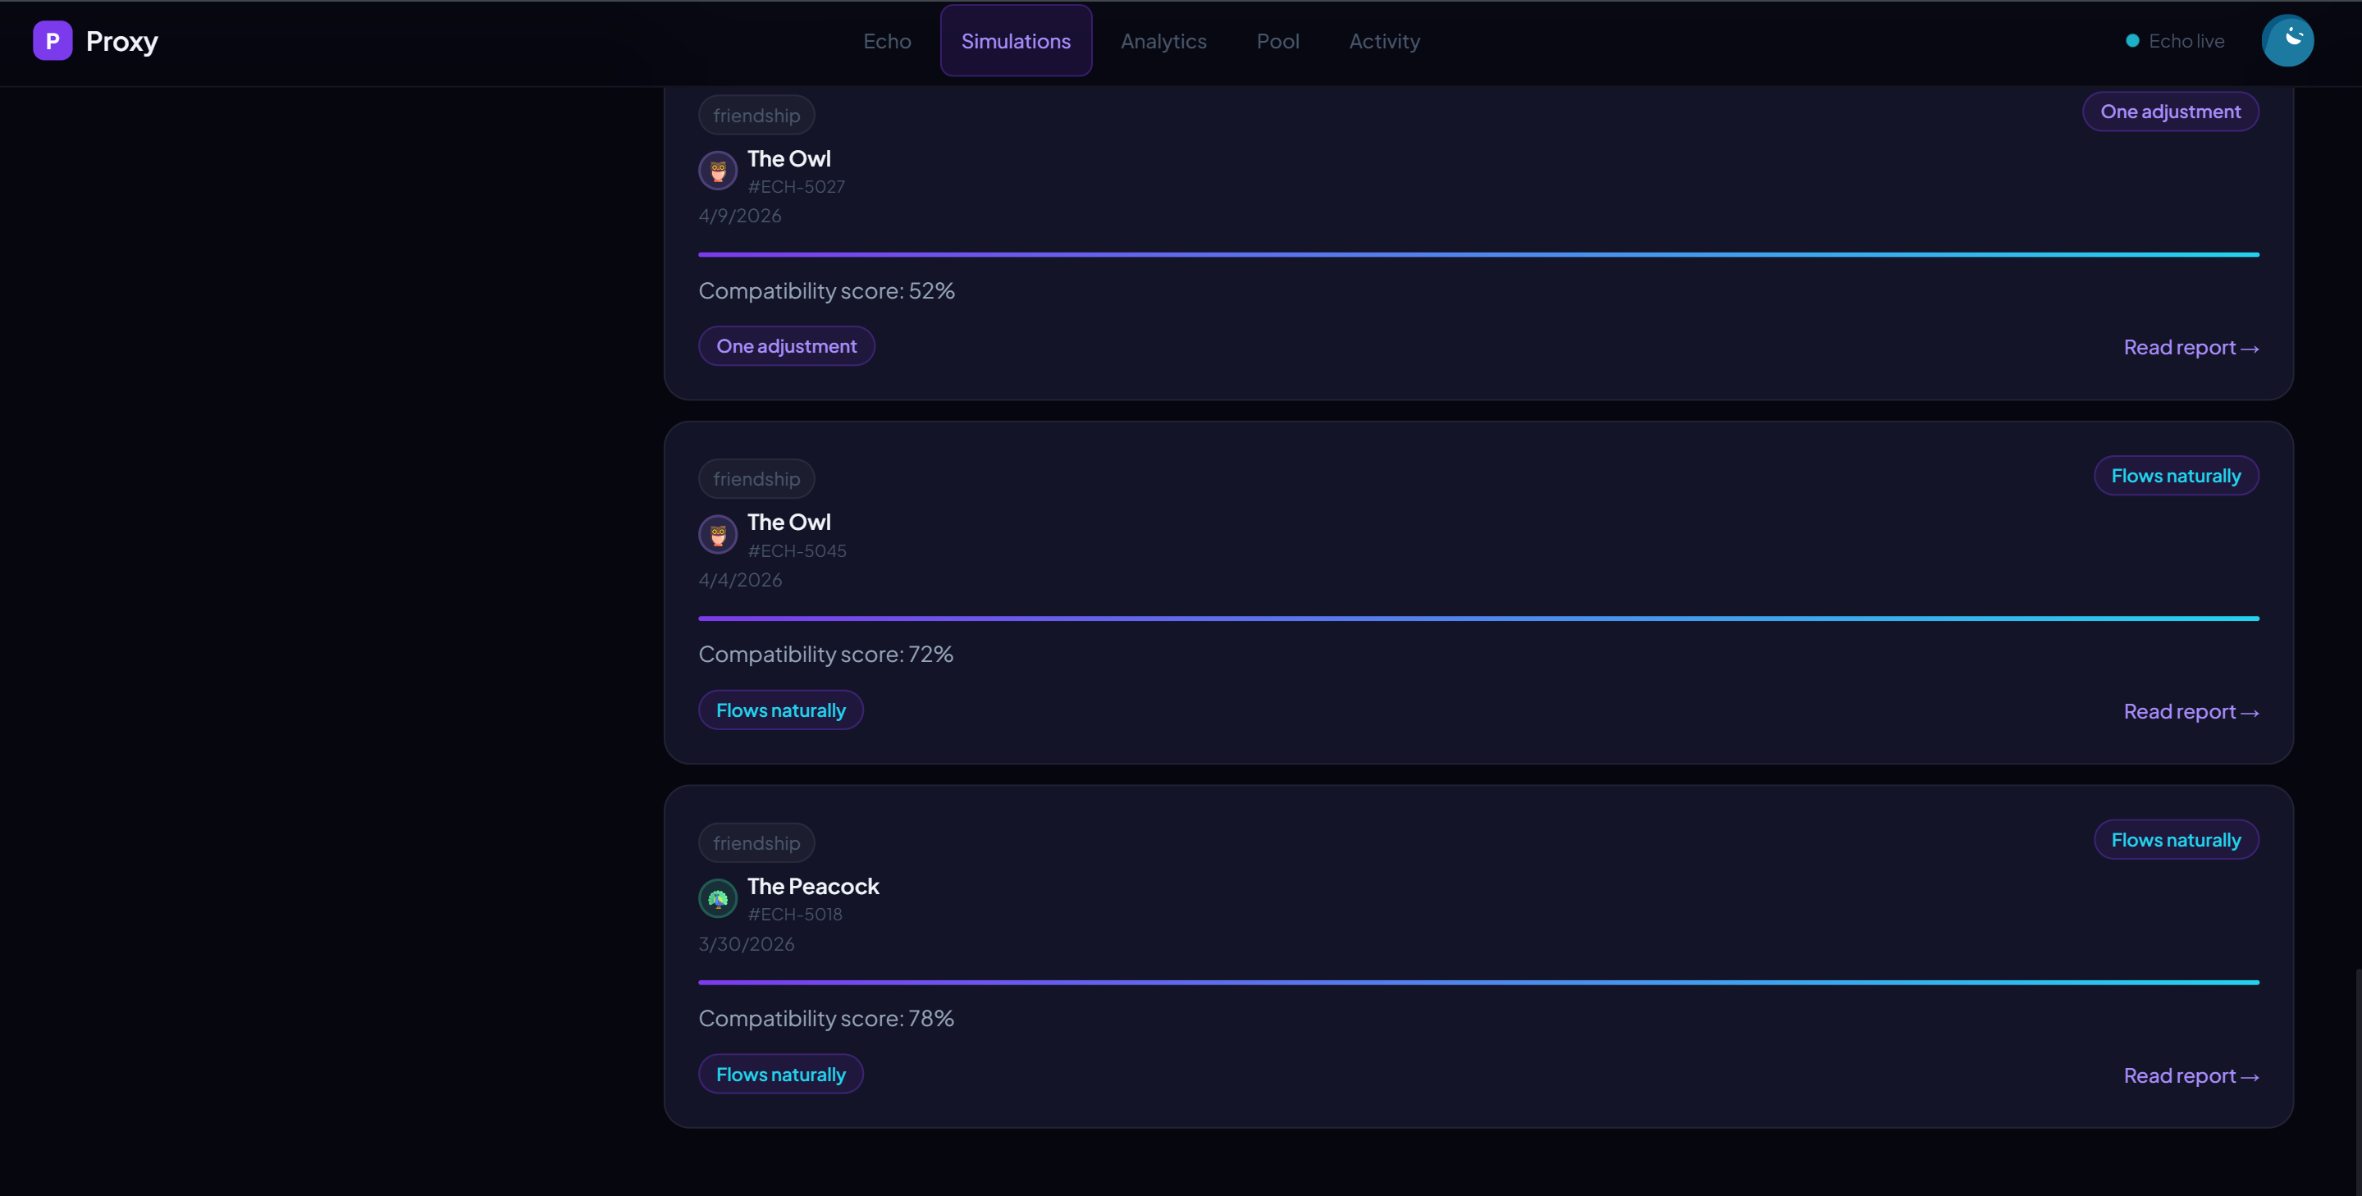Read report for 72% compatibility simulation
This screenshot has width=2362, height=1196.
click(x=2190, y=712)
